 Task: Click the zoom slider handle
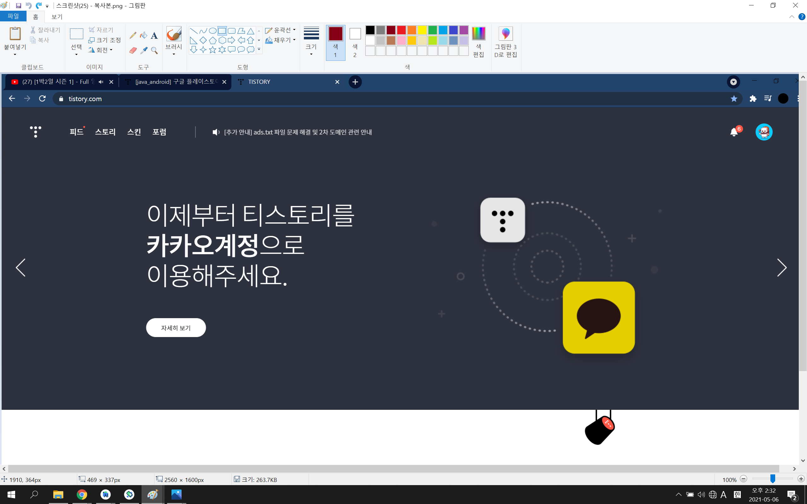(x=772, y=479)
